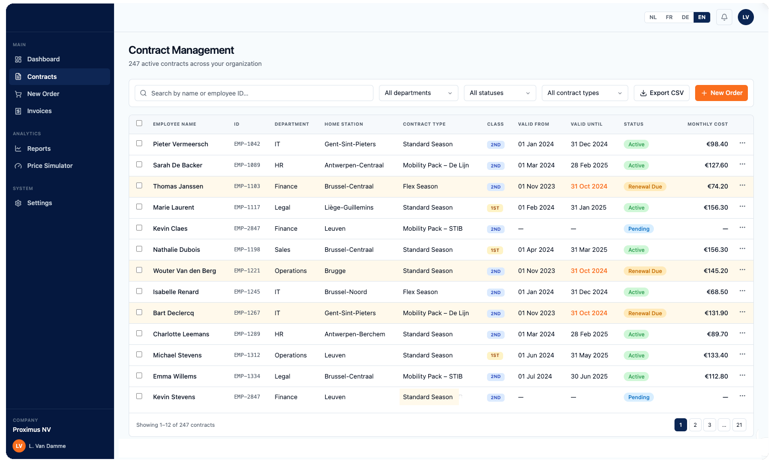Open row actions for Pieter Vermeersch
Image resolution: width=771 pixels, height=463 pixels.
(742, 143)
